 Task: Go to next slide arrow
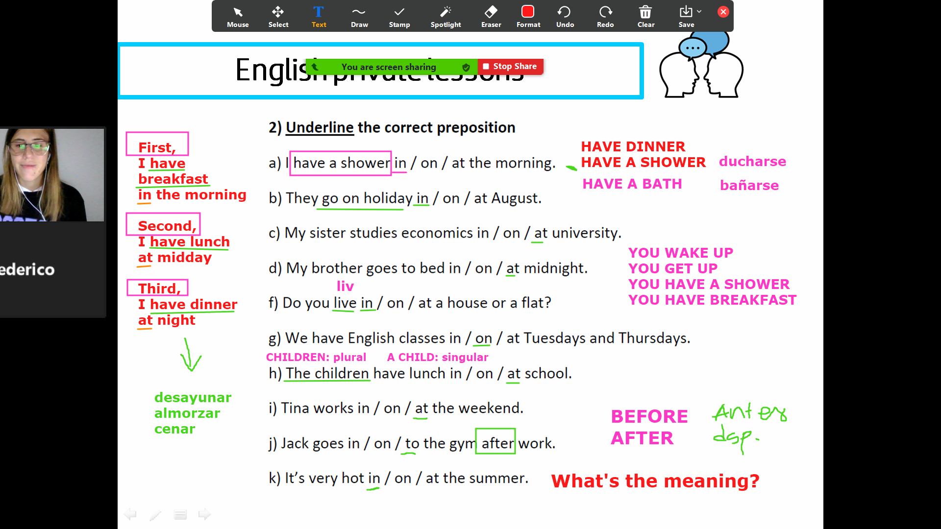204,514
